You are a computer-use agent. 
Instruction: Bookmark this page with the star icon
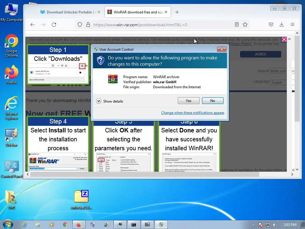pyautogui.click(x=245, y=24)
